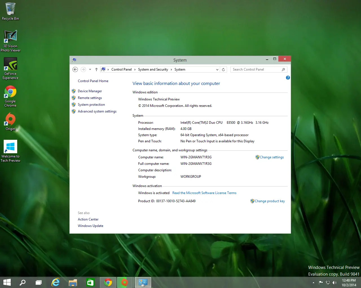Select the System control panel taskbar button

point(143,282)
